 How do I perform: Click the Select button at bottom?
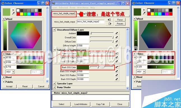(x=61, y=104)
